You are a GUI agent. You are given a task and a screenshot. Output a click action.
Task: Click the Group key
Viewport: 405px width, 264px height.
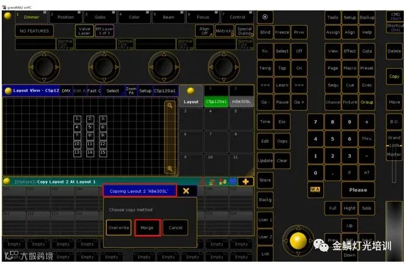pyautogui.click(x=367, y=102)
